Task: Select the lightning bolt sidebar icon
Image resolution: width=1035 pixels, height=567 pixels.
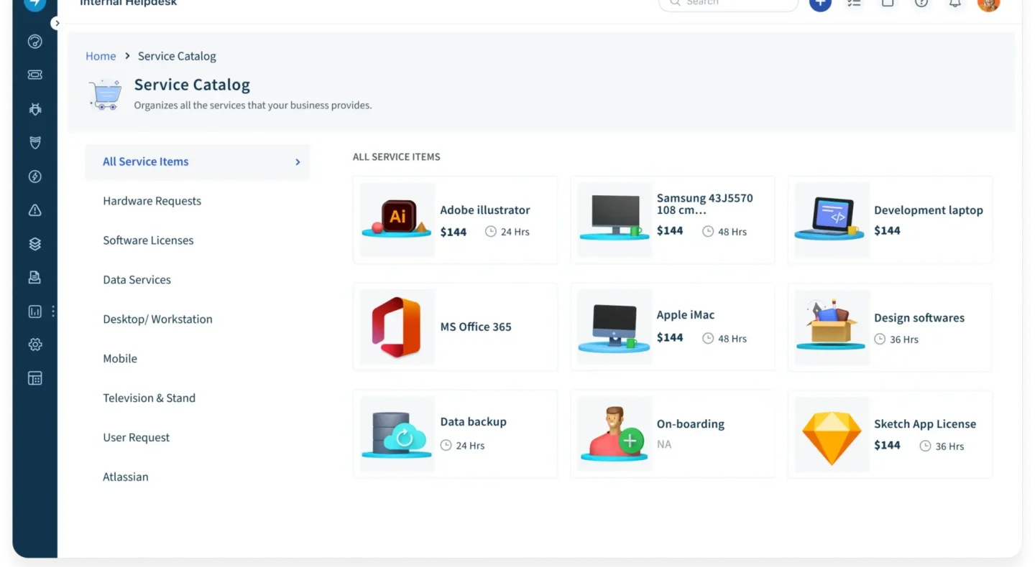Action: coord(34,176)
